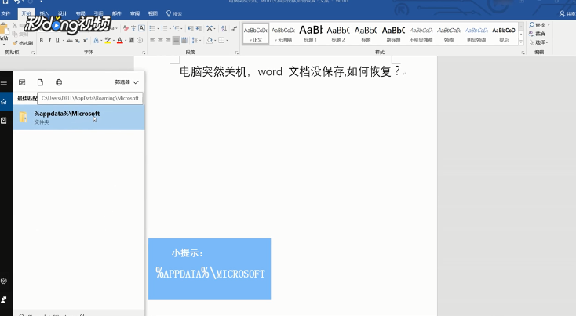Click the character border icon
The height and width of the screenshot is (316, 576).
click(x=141, y=28)
